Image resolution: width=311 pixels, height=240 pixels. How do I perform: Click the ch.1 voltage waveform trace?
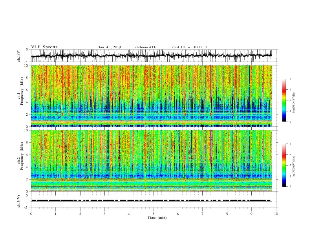[x=151, y=56]
